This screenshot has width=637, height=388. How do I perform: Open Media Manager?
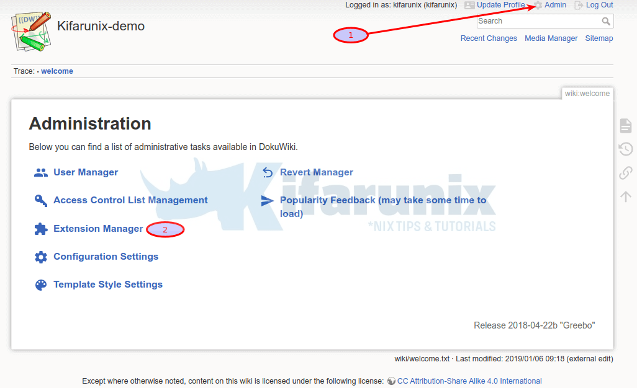point(551,38)
